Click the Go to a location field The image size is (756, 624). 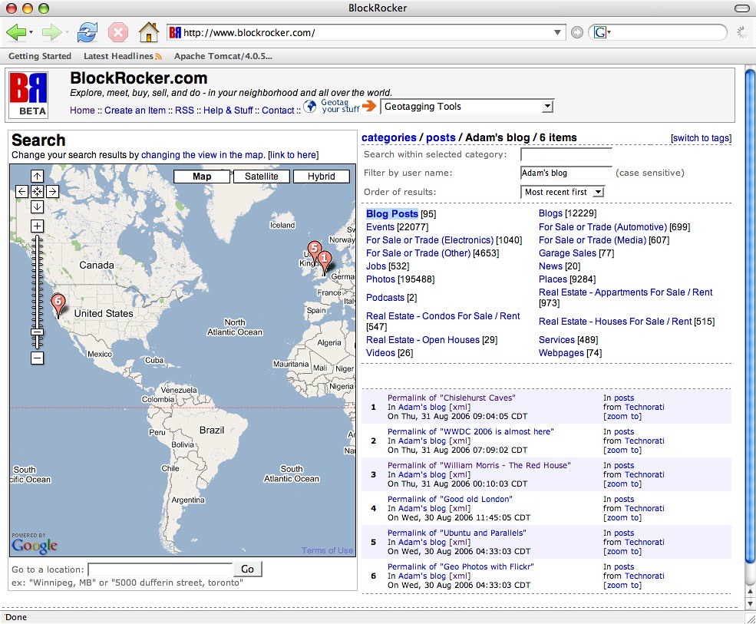pyautogui.click(x=160, y=569)
